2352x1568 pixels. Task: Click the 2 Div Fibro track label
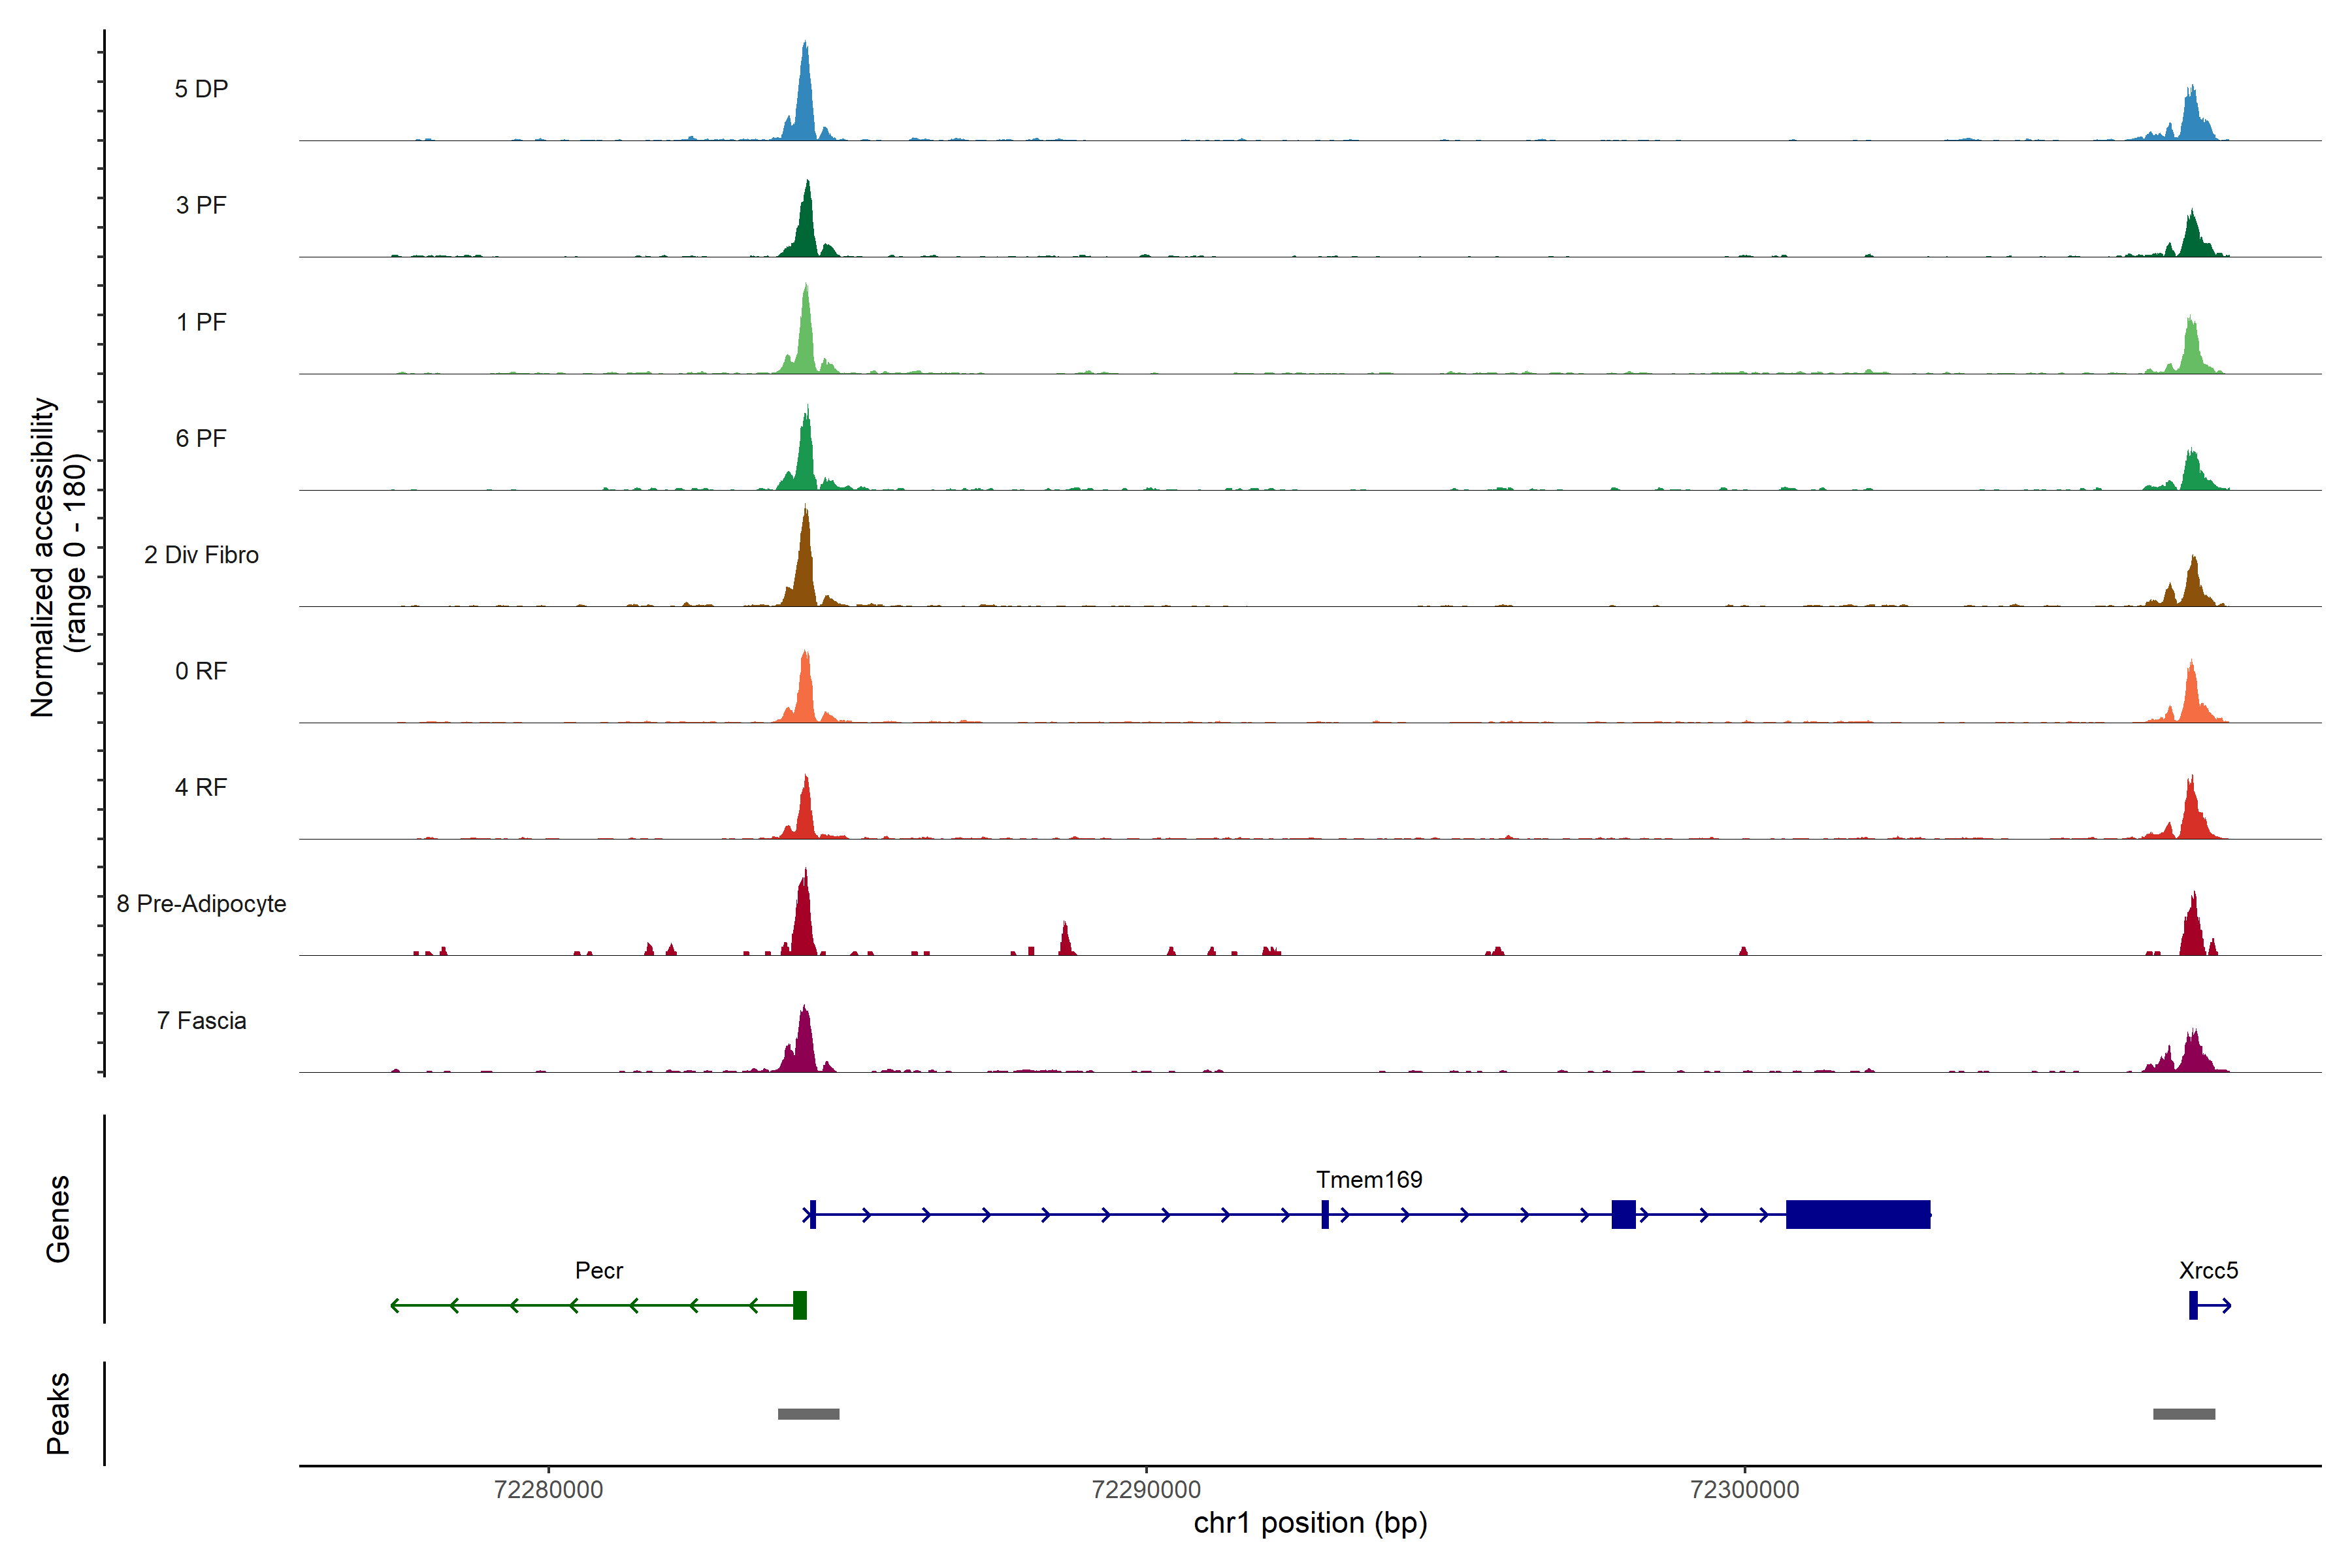[201, 555]
